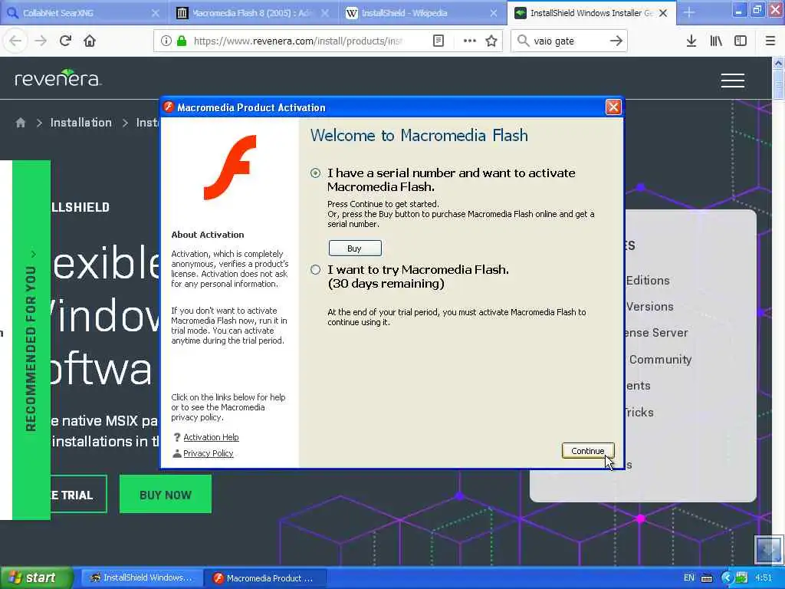
Task: Click the search box containing 'vaio gate'
Action: coord(569,41)
